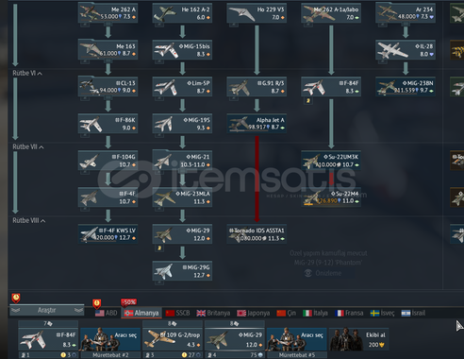Click Aracı seç for Mürettebat #2
464x359 pixels.
point(110,339)
